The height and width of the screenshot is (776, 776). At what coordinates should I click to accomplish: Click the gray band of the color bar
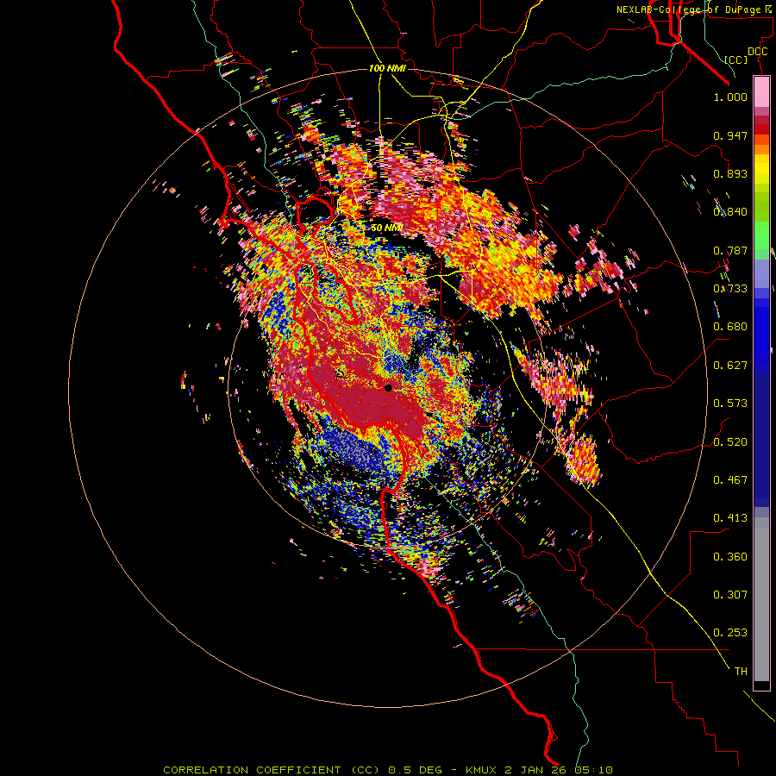tap(761, 599)
